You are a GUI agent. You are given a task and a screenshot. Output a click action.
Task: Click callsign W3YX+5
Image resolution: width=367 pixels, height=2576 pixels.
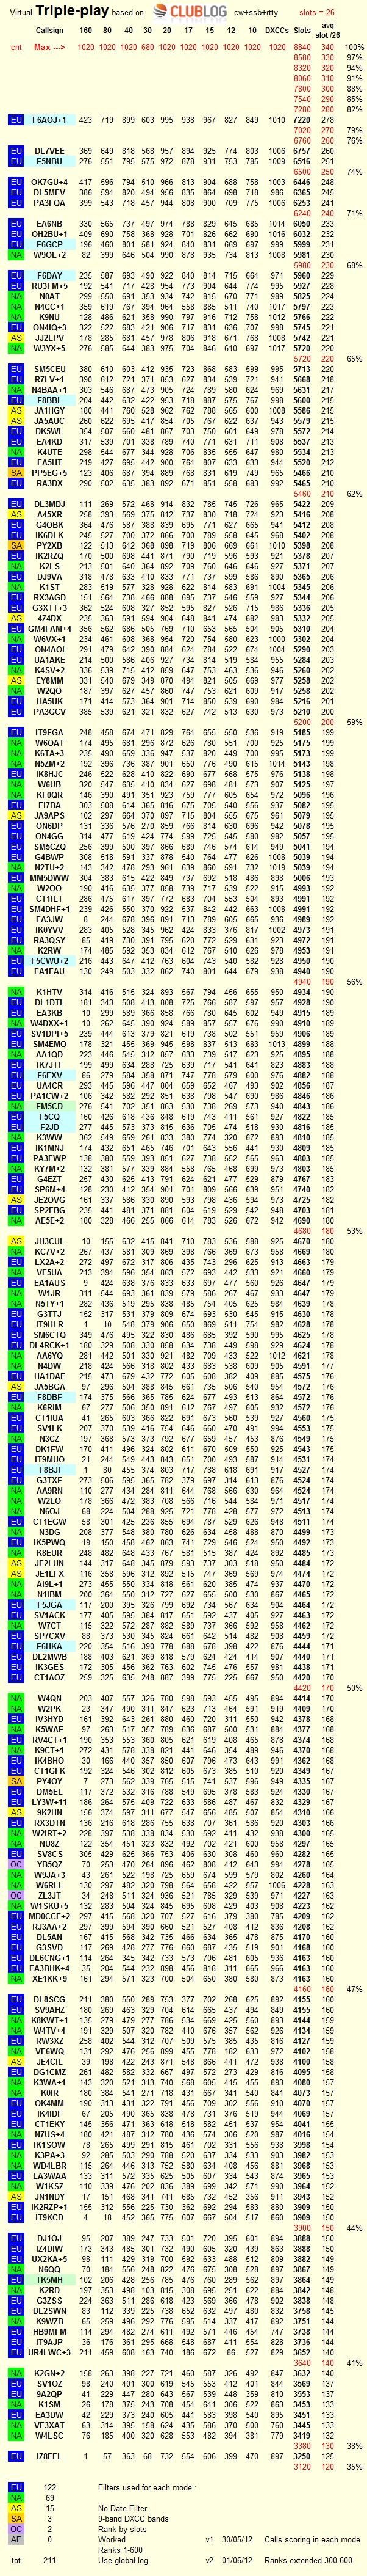[x=49, y=349]
